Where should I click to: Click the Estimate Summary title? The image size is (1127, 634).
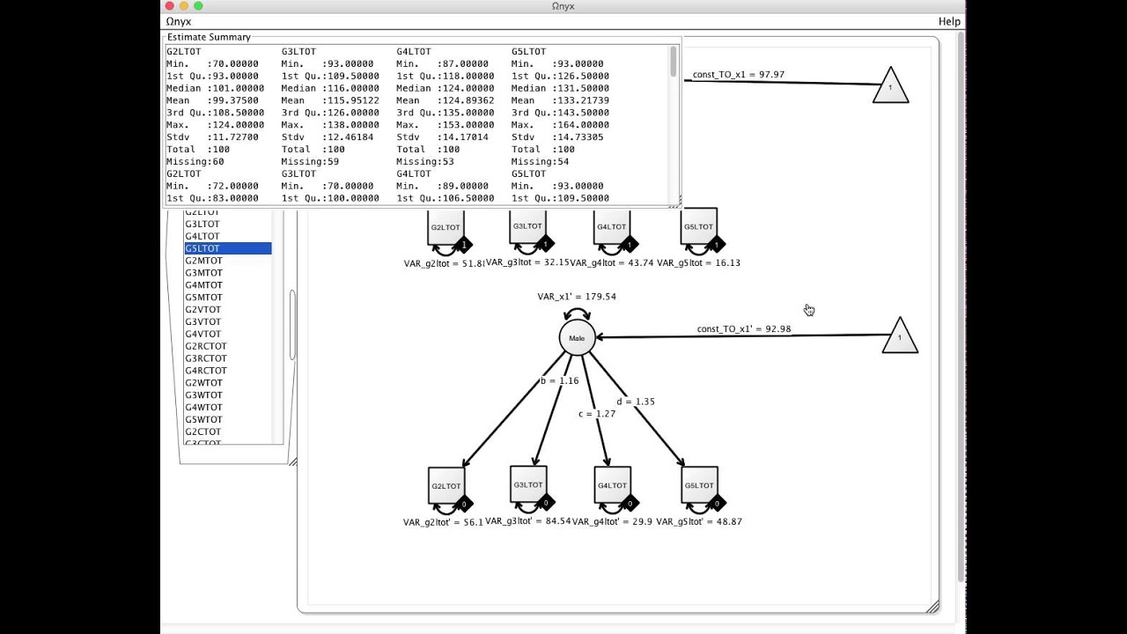click(x=209, y=37)
